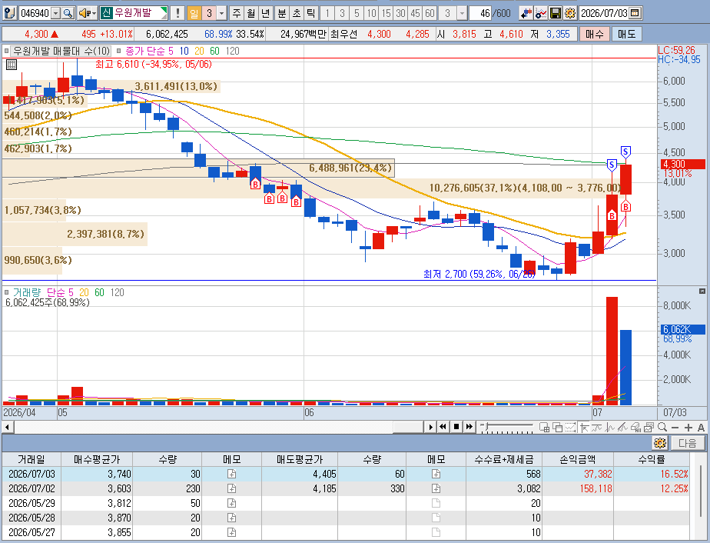Click the play button in chart replay controls
This screenshot has height=543, width=710.
point(430,427)
